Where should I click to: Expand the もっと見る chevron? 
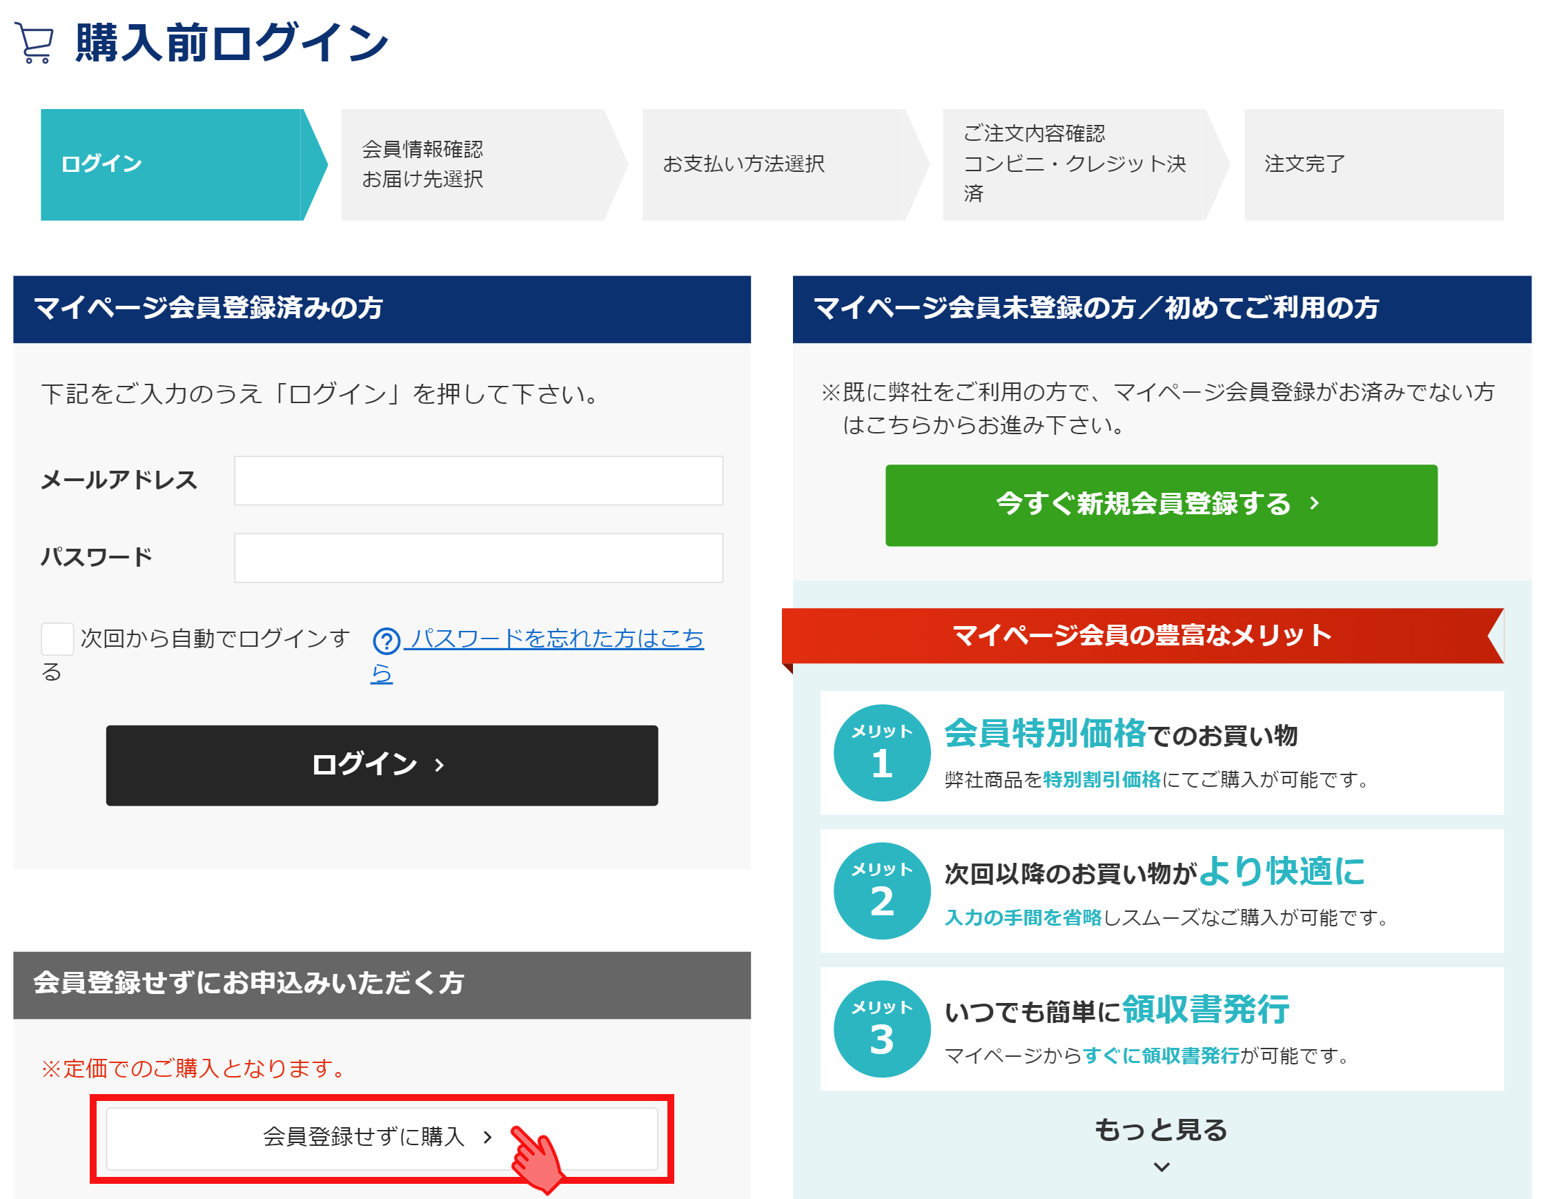(x=1161, y=1167)
